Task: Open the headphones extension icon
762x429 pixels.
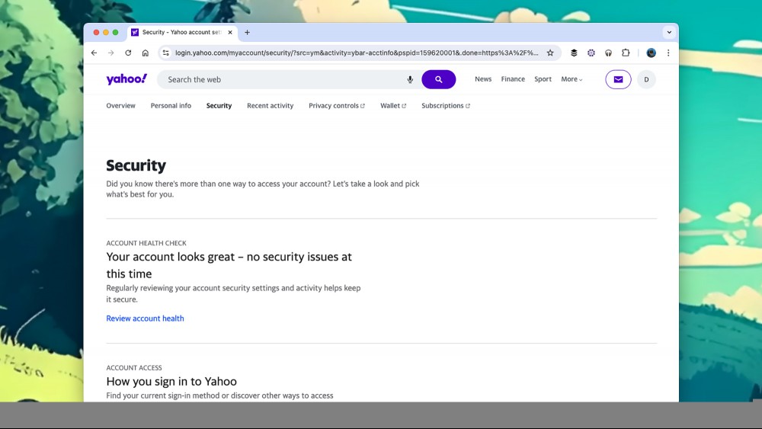Action: [608, 53]
